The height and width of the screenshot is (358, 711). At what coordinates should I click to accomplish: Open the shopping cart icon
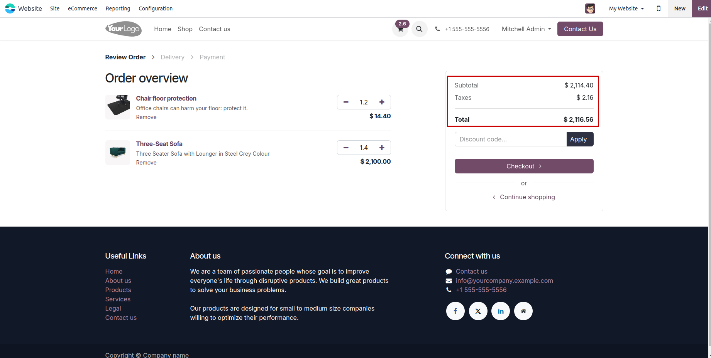coord(400,29)
